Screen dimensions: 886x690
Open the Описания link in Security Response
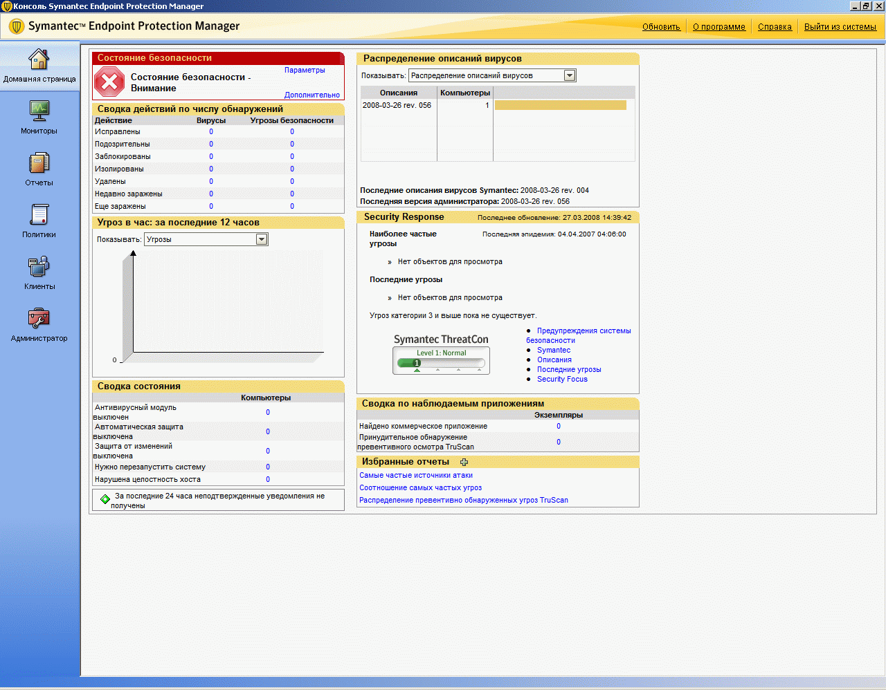554,360
